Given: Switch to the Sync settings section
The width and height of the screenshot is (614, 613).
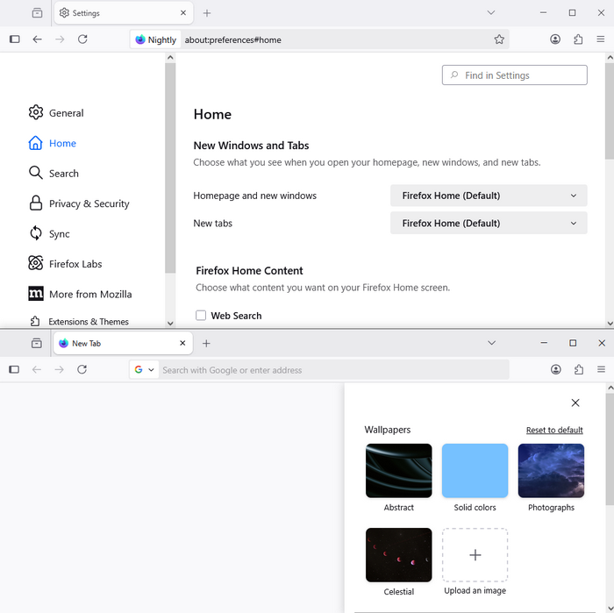Looking at the screenshot, I should tap(59, 234).
